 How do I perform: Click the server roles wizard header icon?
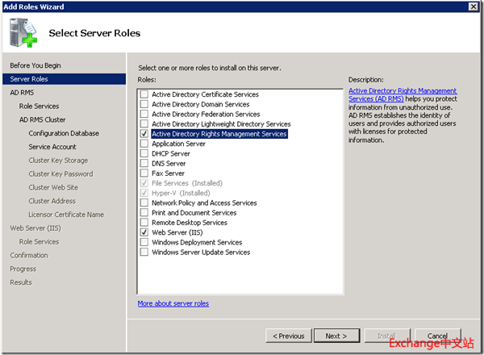click(23, 31)
